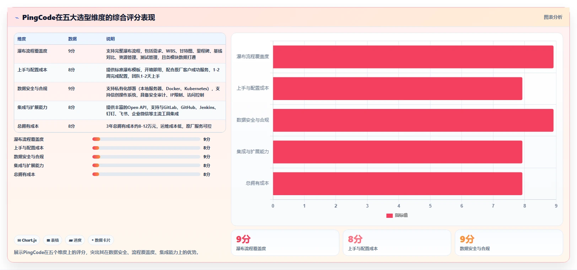Image resolution: width=577 pixels, height=270 pixels.
Task: Click the icon beside the PingCode title
Action: [x=17, y=18]
